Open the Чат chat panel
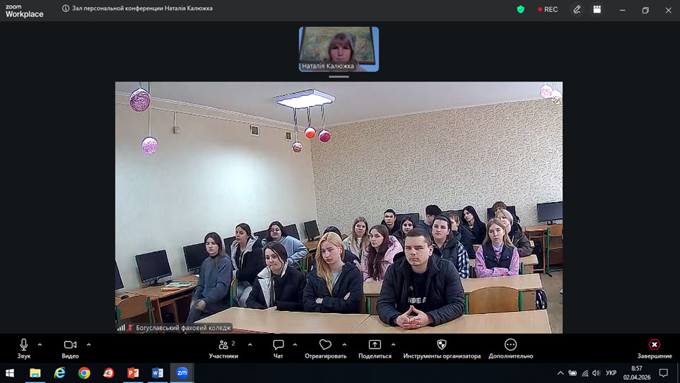 tap(278, 345)
